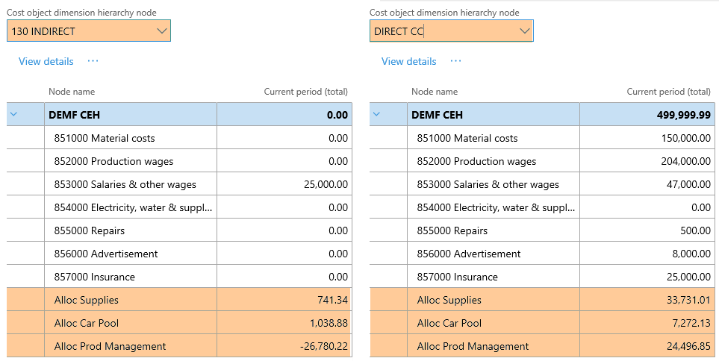Open the DIRECT CC hierarchy node dropdown

pyautogui.click(x=524, y=31)
